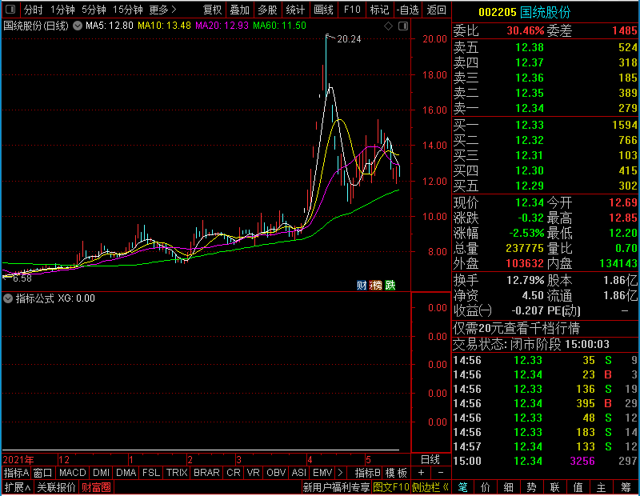Image resolution: width=640 pixels, height=496 pixels.
Task: Select the 联 linked tab
Action: [554, 487]
